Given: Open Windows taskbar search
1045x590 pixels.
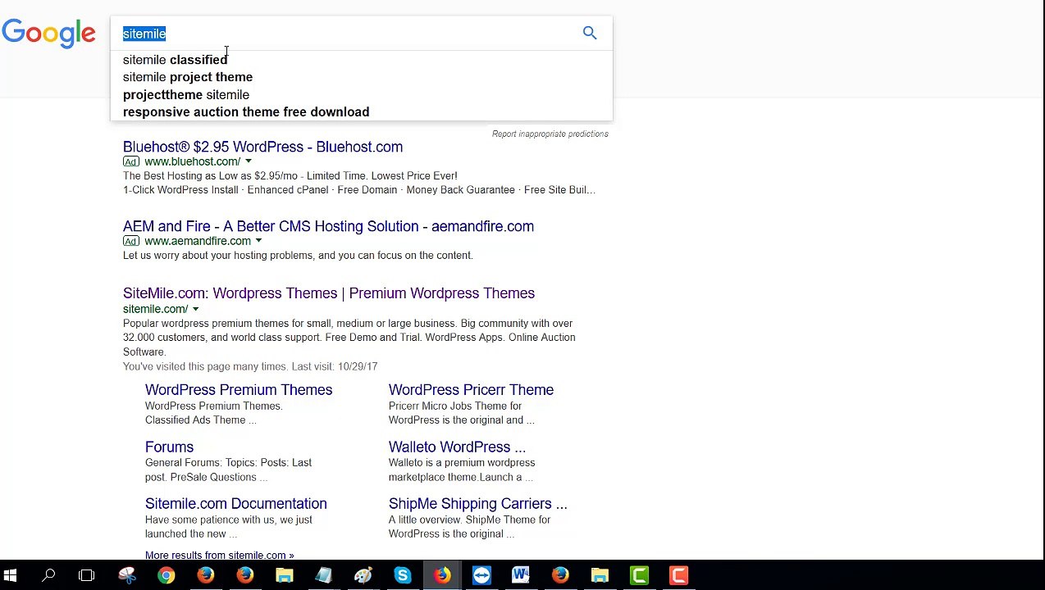Looking at the screenshot, I should tap(48, 575).
